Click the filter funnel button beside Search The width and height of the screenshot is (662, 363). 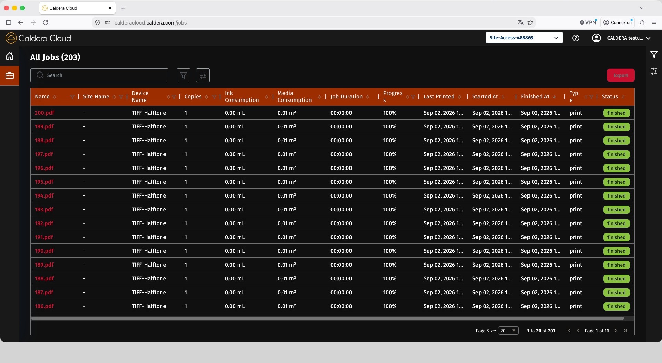(184, 75)
